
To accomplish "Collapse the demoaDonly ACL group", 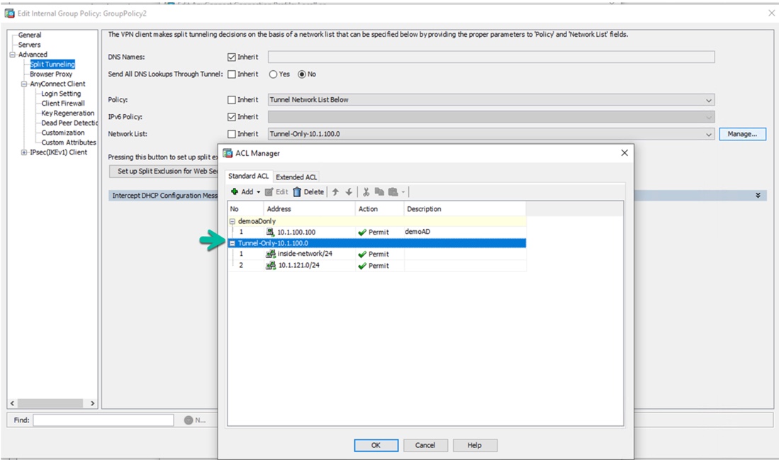I will (x=234, y=221).
